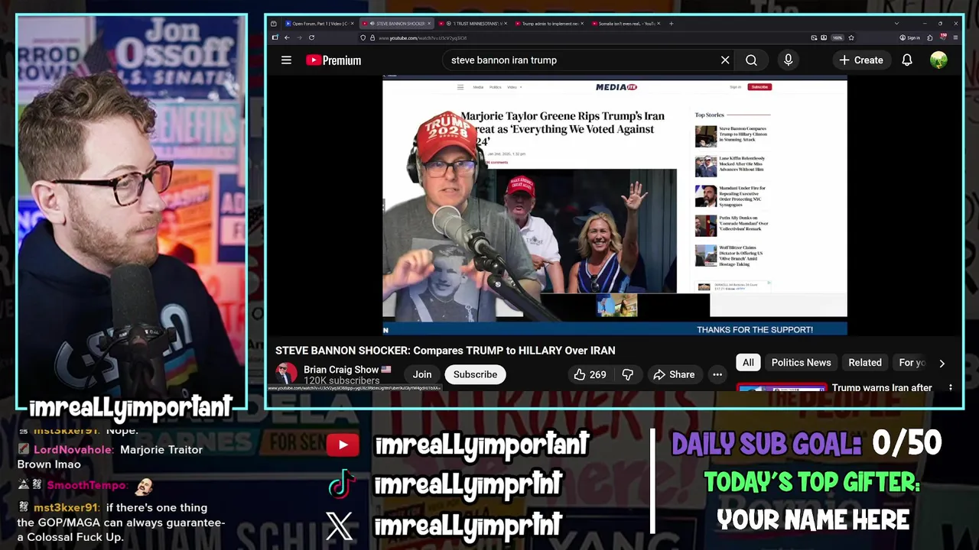The height and width of the screenshot is (550, 979).
Task: Click DAILY SUB GOAL 0/50 text
Action: (x=807, y=444)
